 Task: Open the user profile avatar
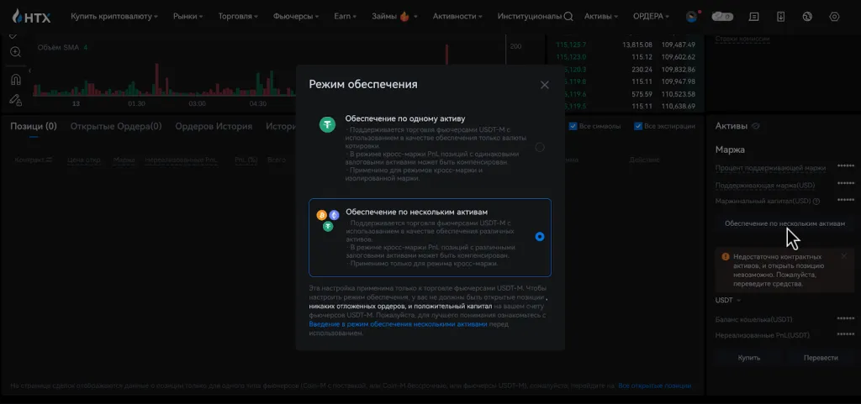click(691, 16)
